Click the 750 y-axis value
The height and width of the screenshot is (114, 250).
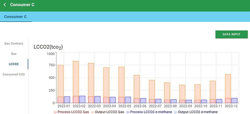click(52, 65)
